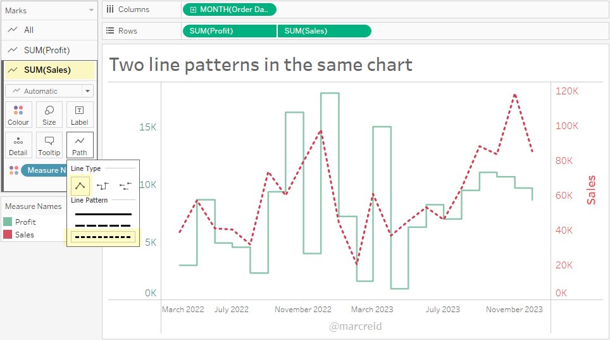Select the step line type icon
This screenshot has width=610, height=340.
(x=103, y=186)
